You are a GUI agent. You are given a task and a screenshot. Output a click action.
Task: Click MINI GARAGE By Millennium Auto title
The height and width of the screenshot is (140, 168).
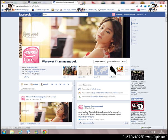(137, 99)
